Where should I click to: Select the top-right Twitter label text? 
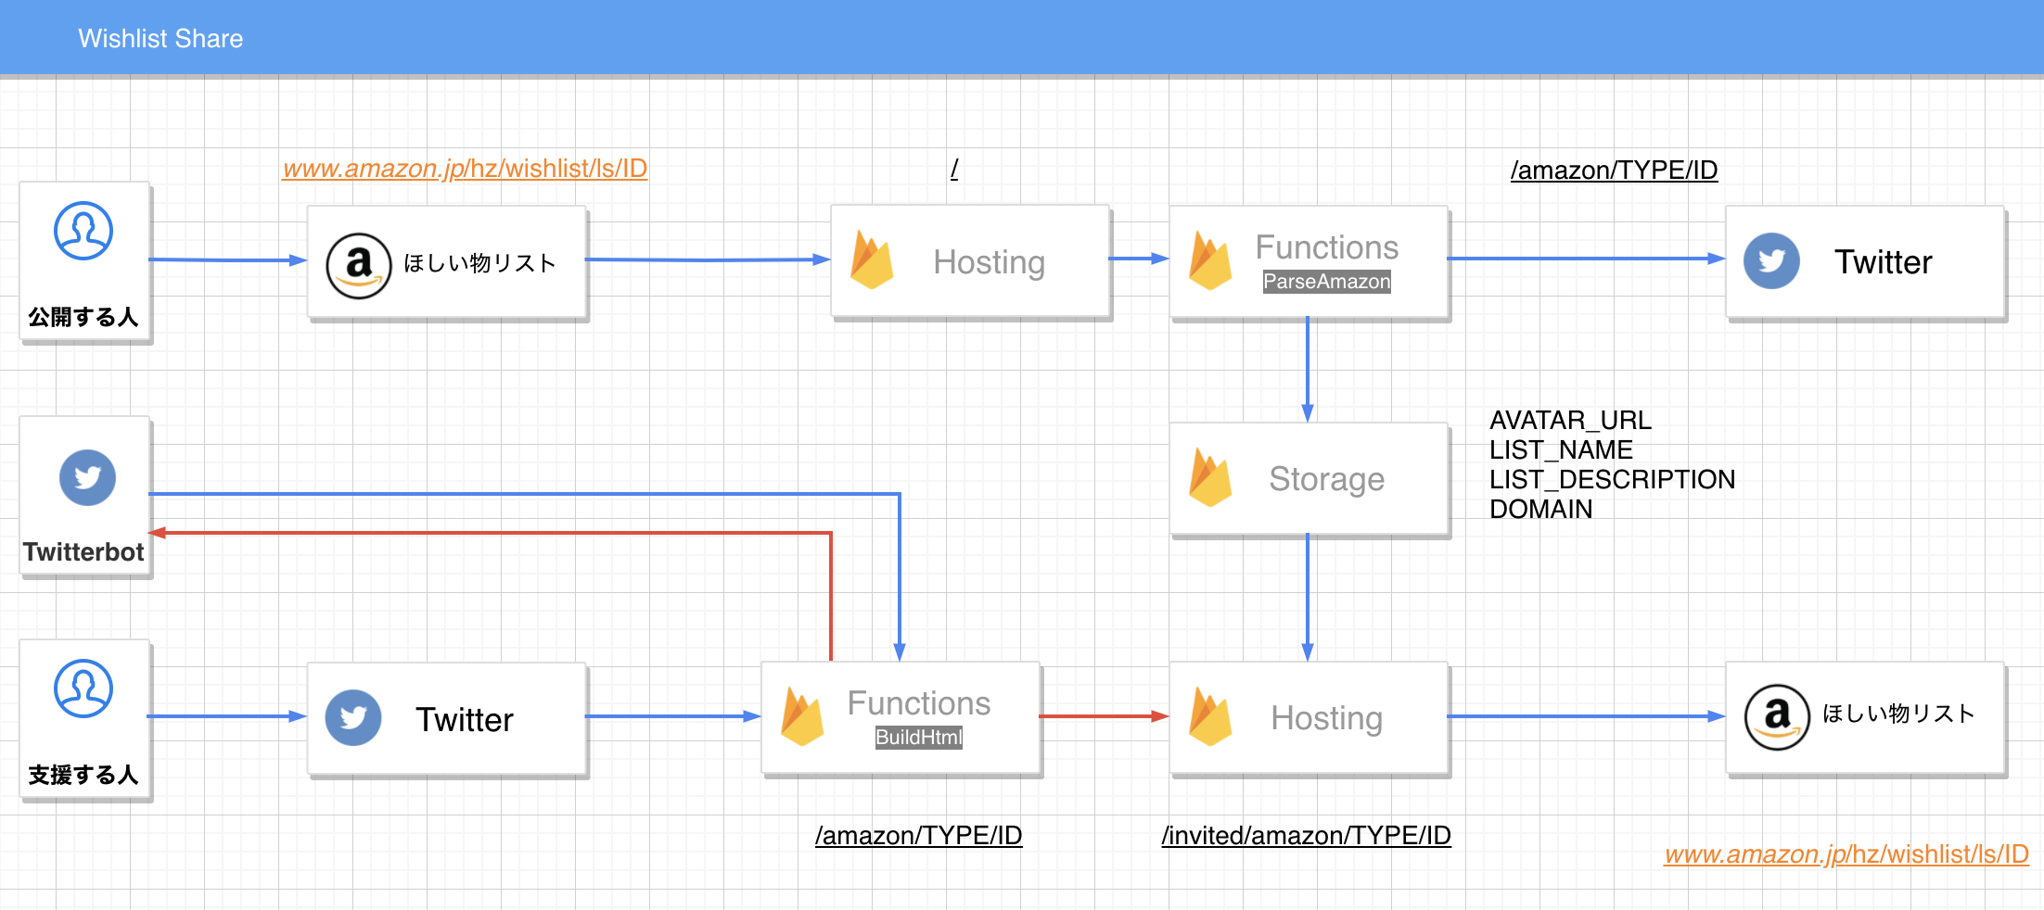pyautogui.click(x=1884, y=262)
